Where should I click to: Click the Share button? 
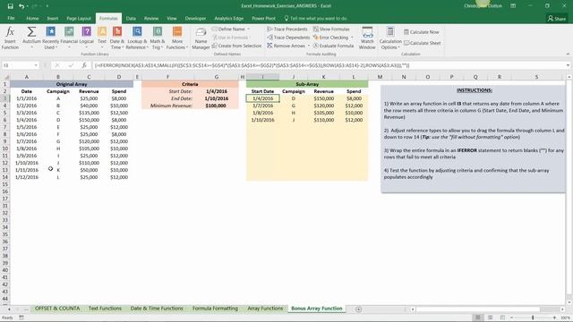[557, 18]
